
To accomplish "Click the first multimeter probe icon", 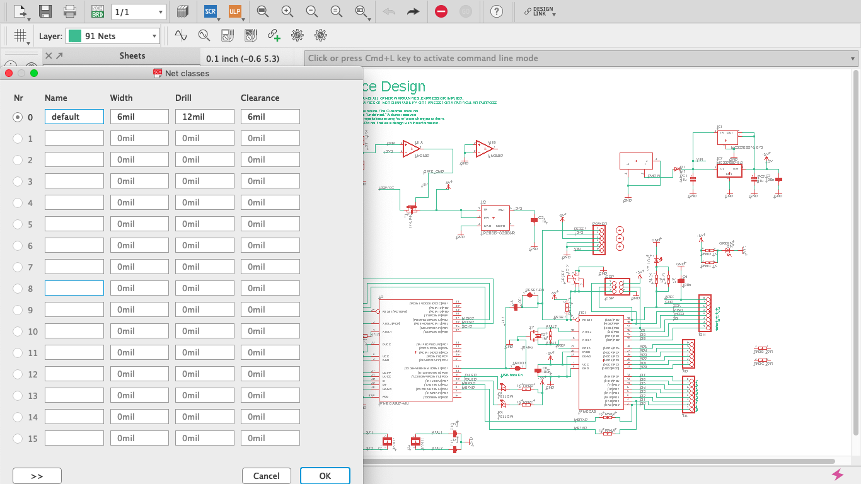I will pyautogui.click(x=228, y=35).
